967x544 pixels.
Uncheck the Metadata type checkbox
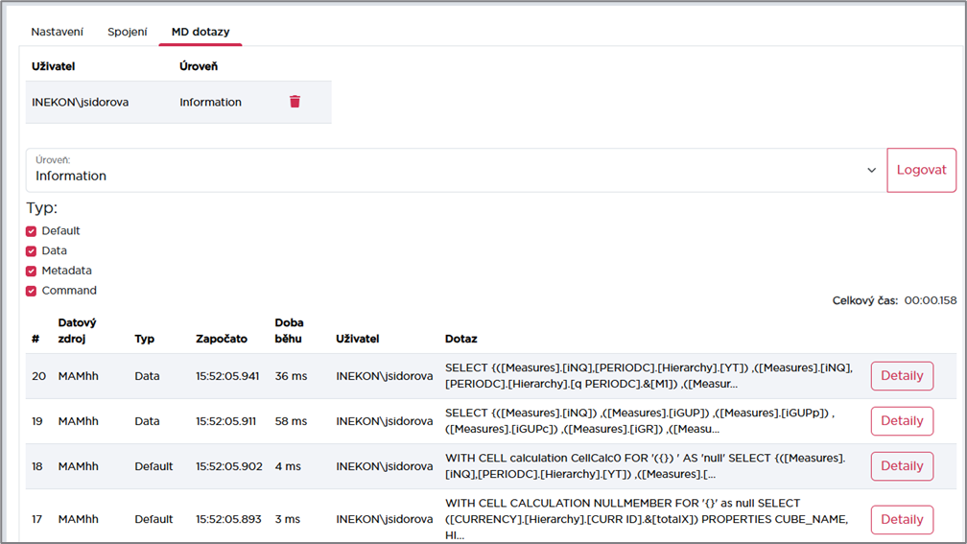31,271
